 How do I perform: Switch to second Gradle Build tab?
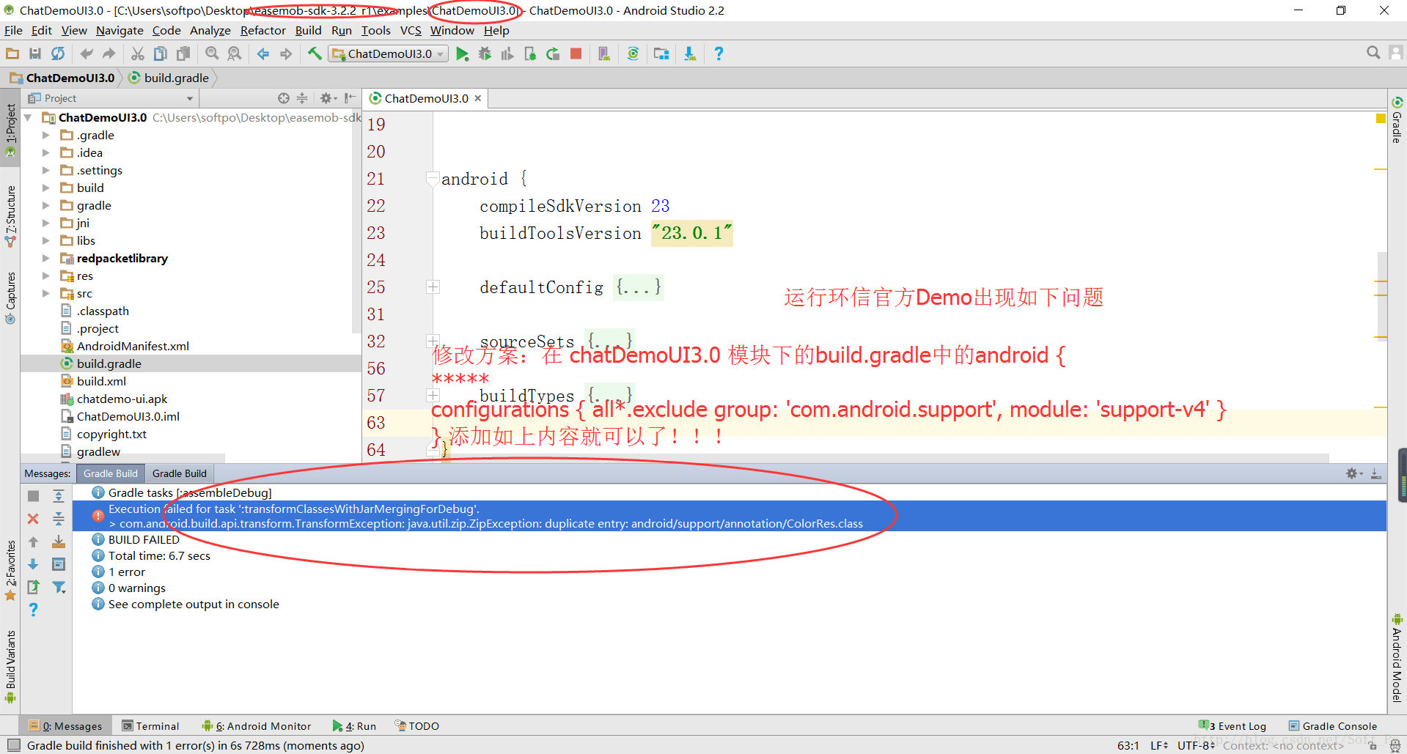180,473
